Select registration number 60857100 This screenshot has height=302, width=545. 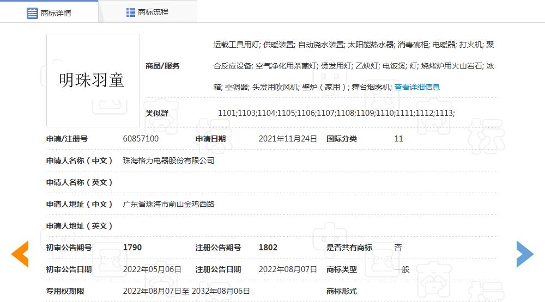pos(141,139)
